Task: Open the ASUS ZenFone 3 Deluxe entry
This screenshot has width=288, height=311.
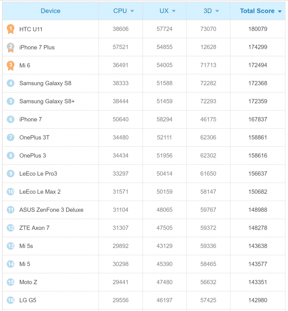Action: [x=51, y=210]
